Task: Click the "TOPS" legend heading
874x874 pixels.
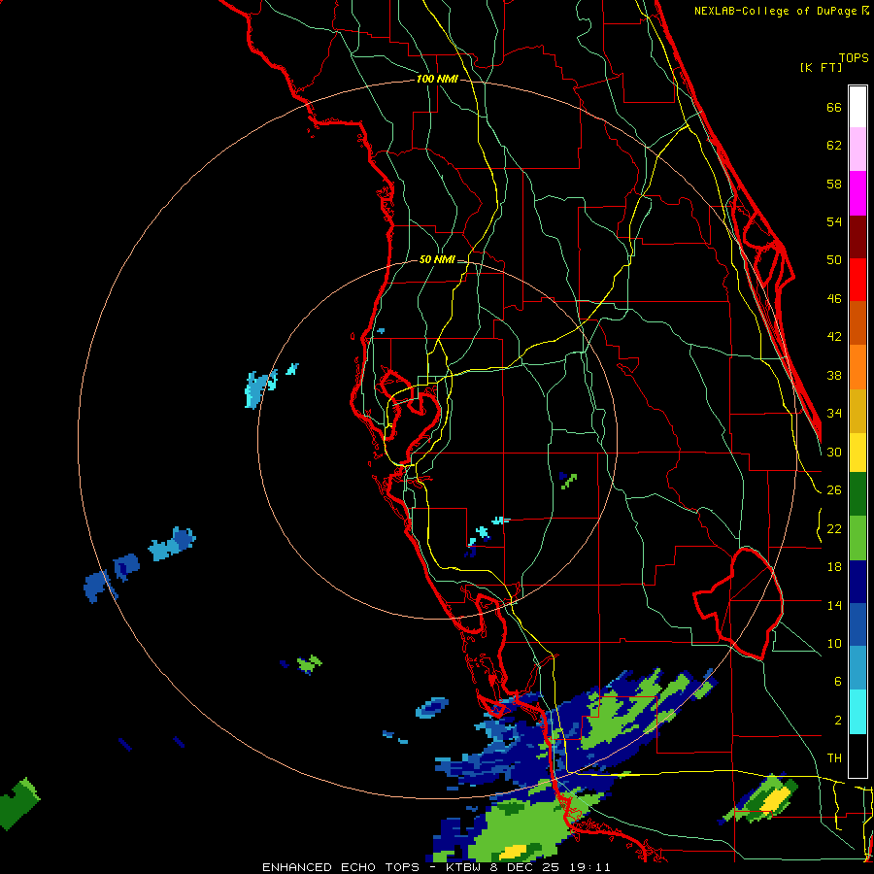Action: [854, 57]
